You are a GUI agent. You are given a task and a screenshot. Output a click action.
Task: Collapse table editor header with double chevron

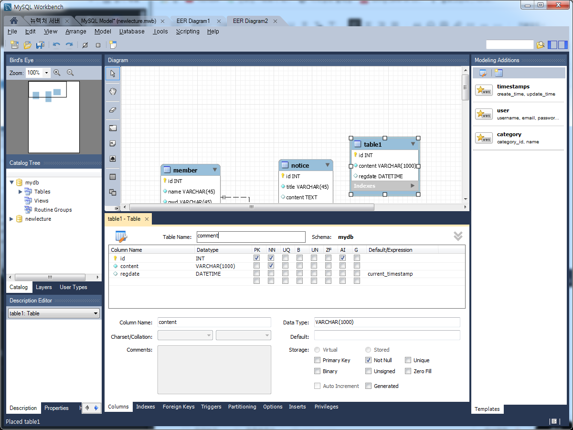458,236
